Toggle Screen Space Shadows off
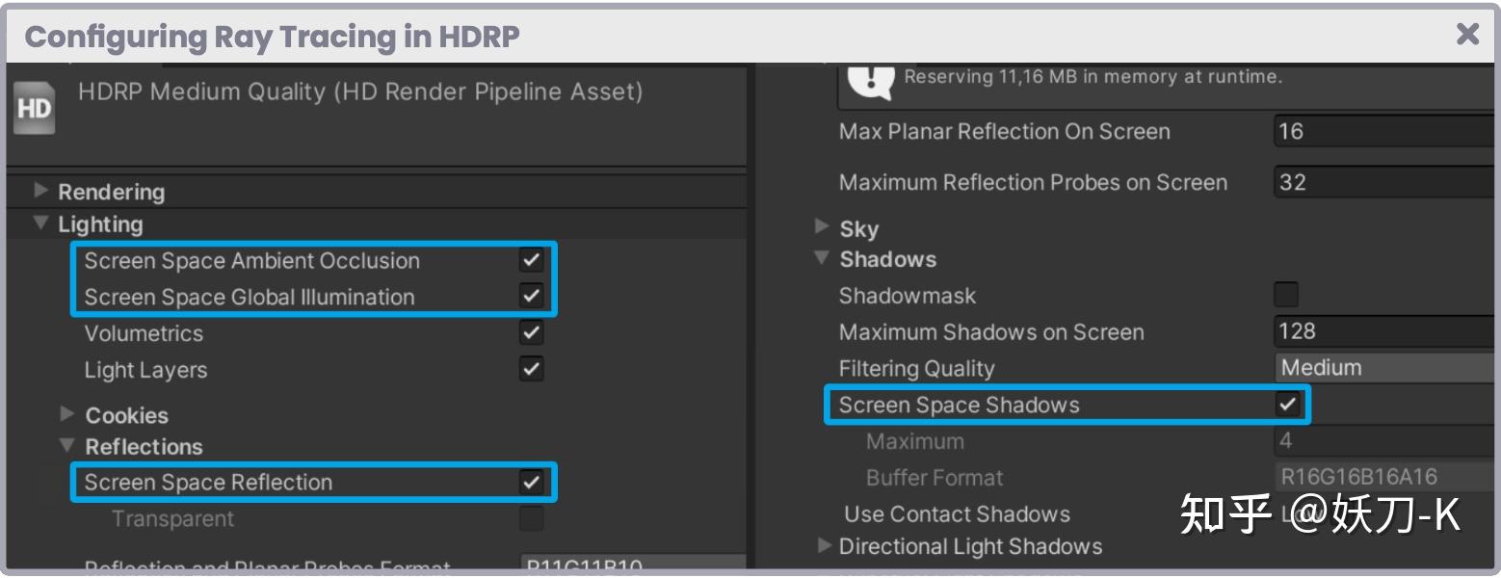 click(x=1288, y=405)
